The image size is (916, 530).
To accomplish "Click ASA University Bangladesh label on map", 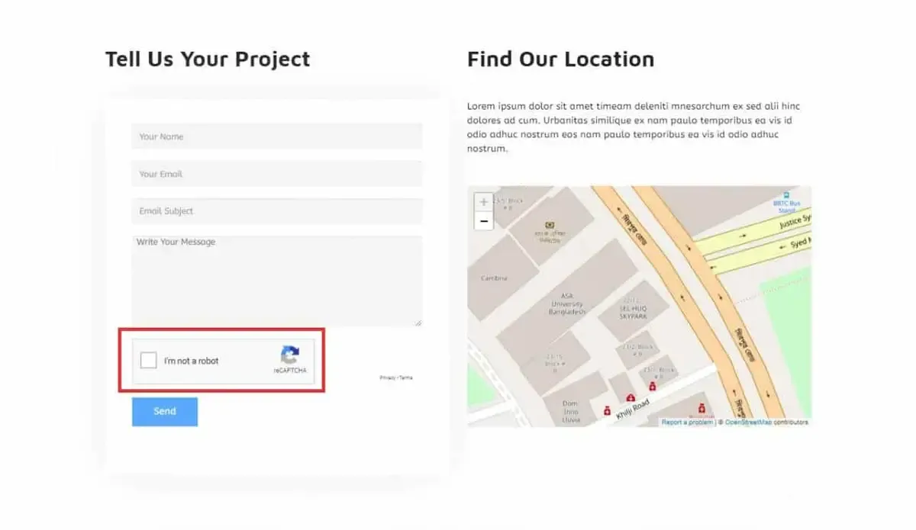I will 568,304.
